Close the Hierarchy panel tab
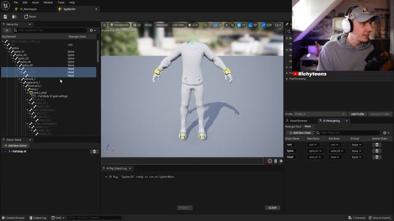The width and height of the screenshot is (394, 221). [x=30, y=25]
